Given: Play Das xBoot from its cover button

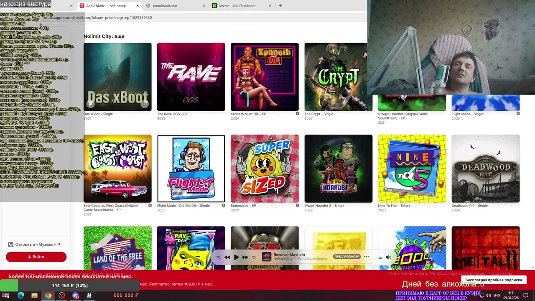Looking at the screenshot, I should click(91, 104).
